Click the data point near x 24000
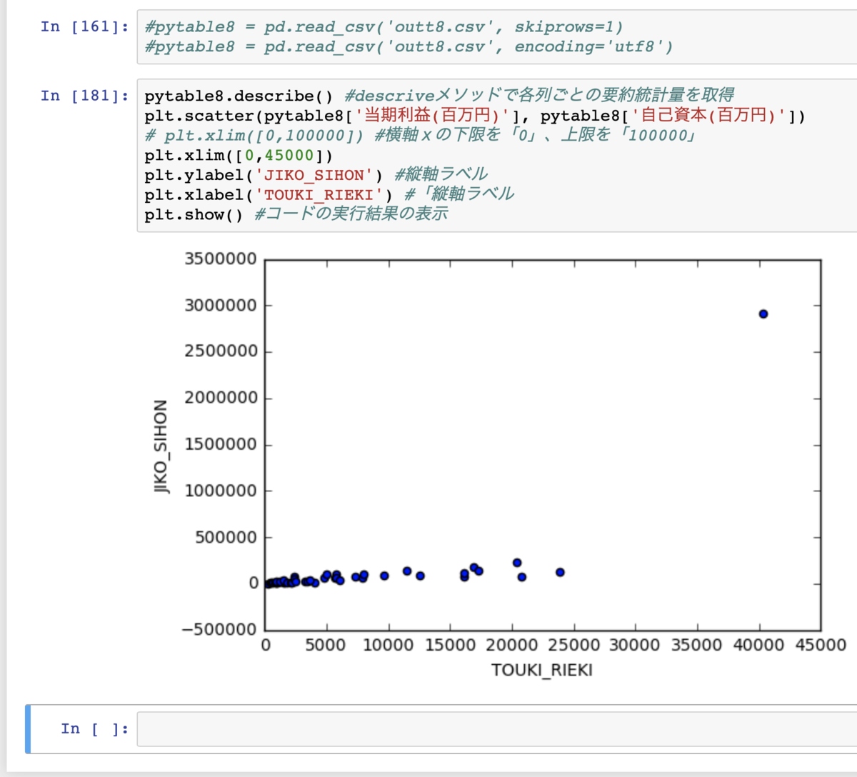Viewport: 857px width, 777px height. pos(561,572)
